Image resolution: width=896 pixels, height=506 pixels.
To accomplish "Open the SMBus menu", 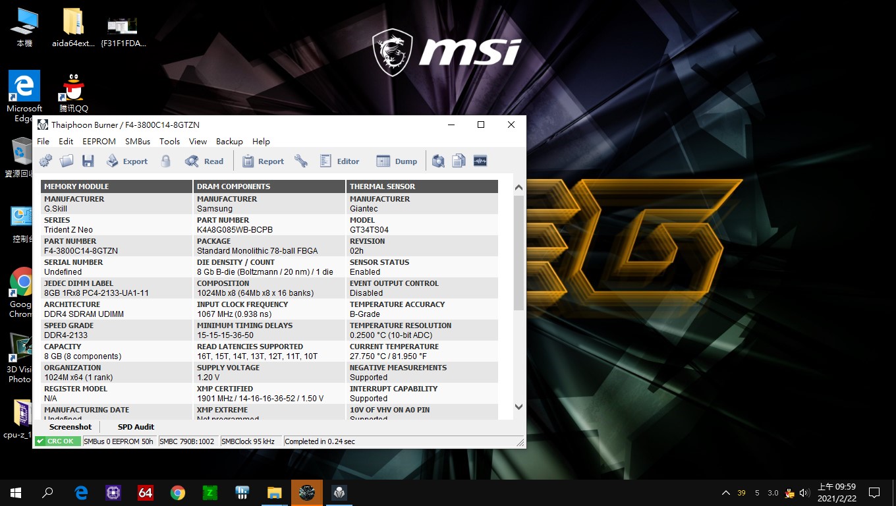I will (138, 141).
